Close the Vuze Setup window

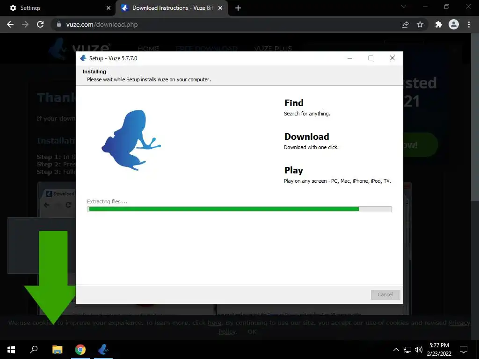pos(392,58)
